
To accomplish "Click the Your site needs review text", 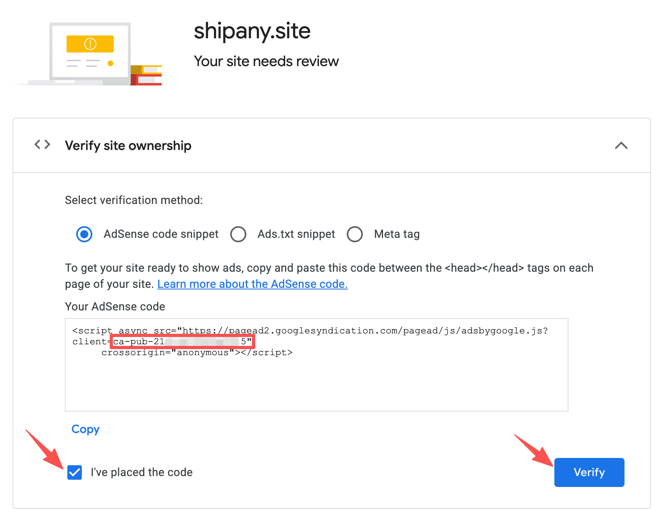I will [x=266, y=61].
